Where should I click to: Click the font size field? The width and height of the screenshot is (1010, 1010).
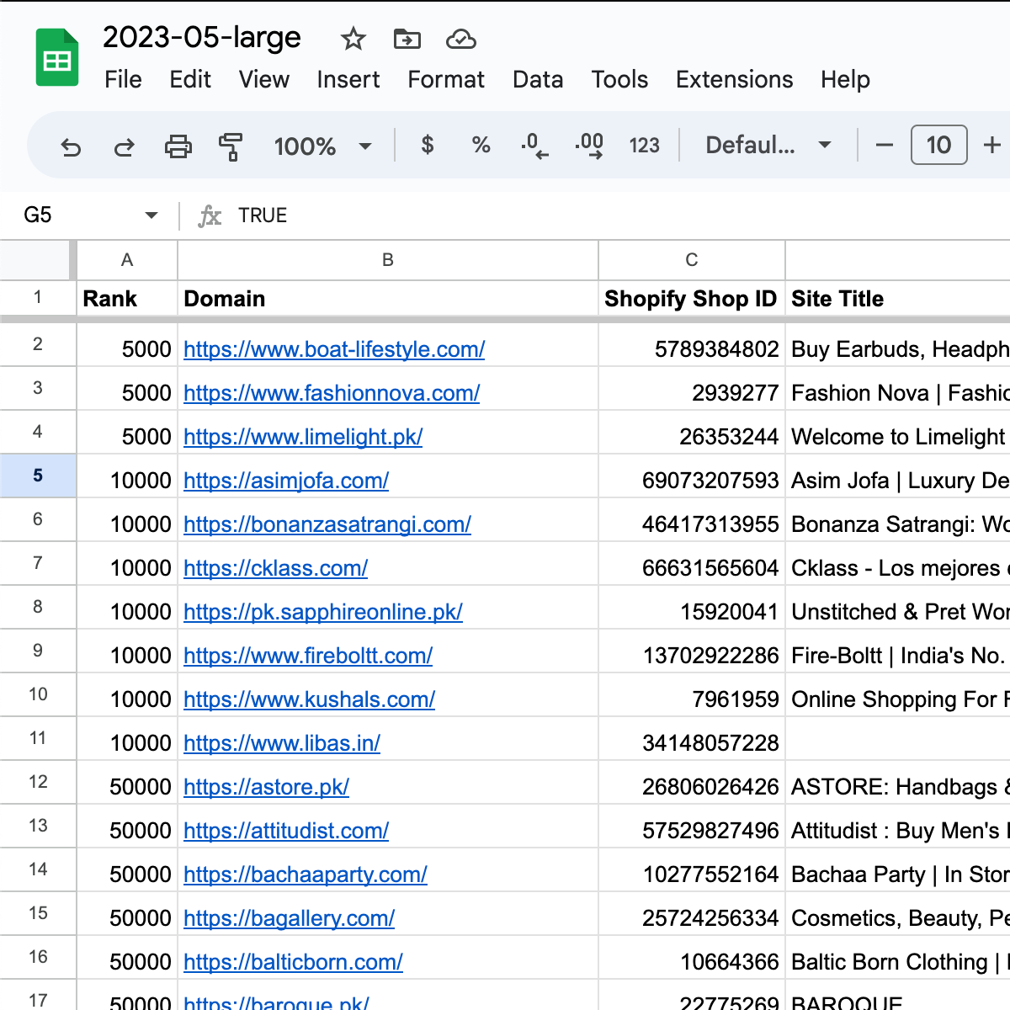tap(938, 146)
